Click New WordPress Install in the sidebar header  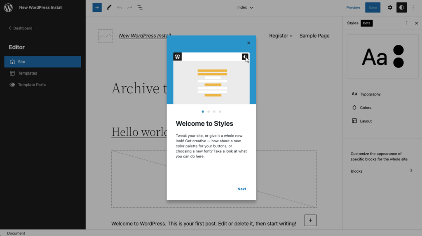(x=41, y=7)
